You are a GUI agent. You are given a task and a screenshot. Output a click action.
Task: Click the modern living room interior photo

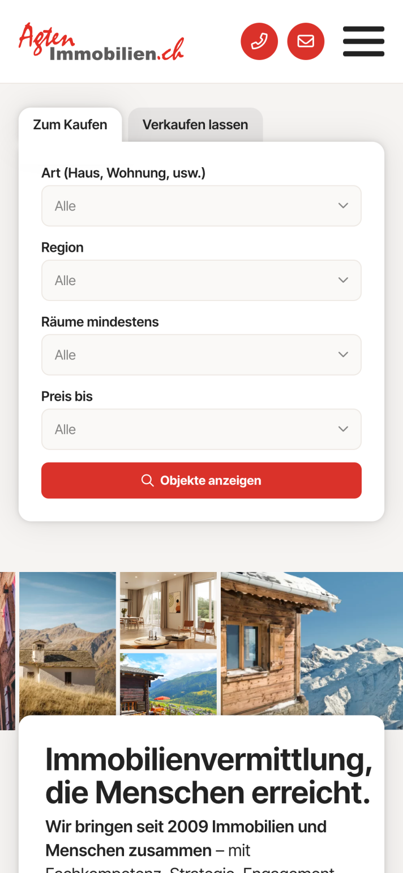click(x=168, y=610)
